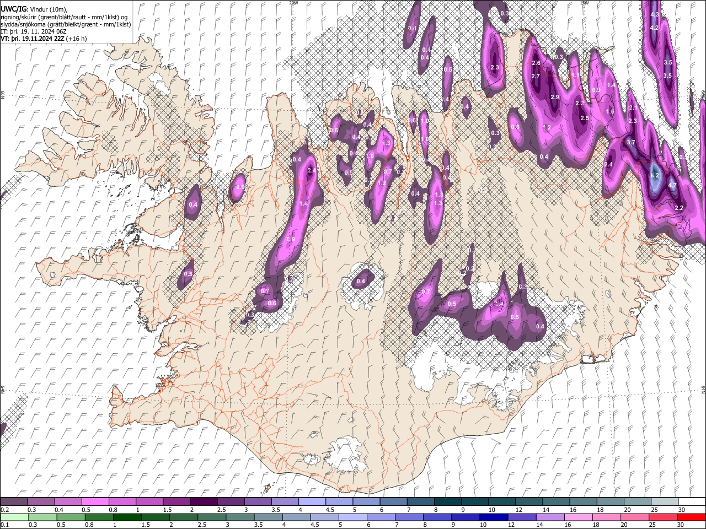Click the 10 label in the green legend row
The width and height of the screenshot is (706, 529).
pyautogui.click(x=483, y=525)
